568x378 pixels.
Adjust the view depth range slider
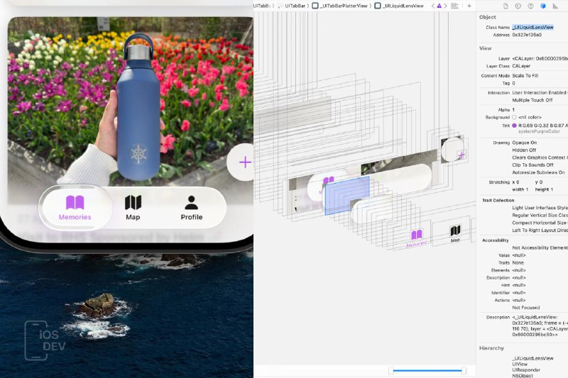click(427, 370)
